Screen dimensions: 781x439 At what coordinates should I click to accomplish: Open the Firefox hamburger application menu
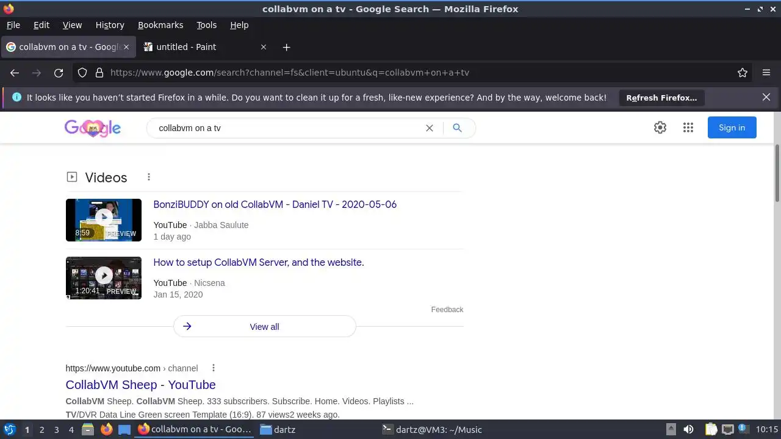(766, 73)
